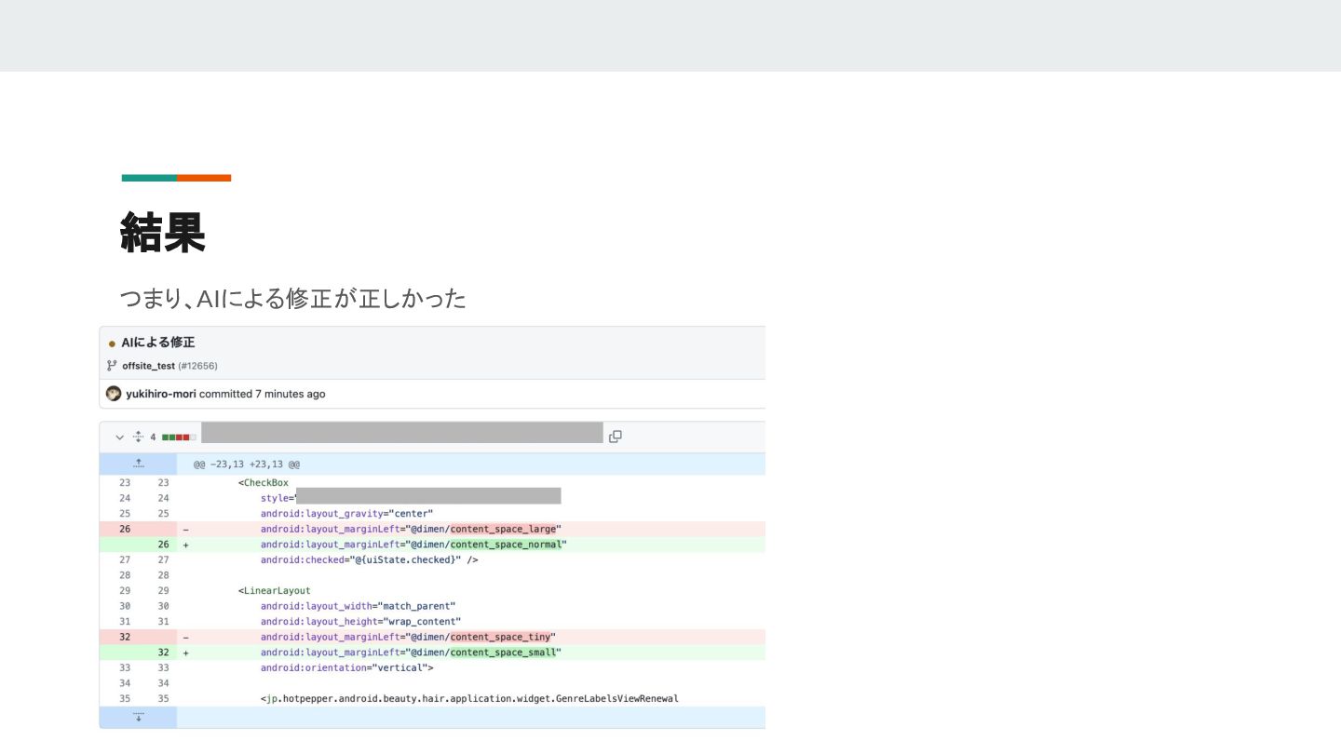Viewport: 1341px width, 754px height.
Task: Open the yukihiro-mori author link
Action: click(161, 394)
